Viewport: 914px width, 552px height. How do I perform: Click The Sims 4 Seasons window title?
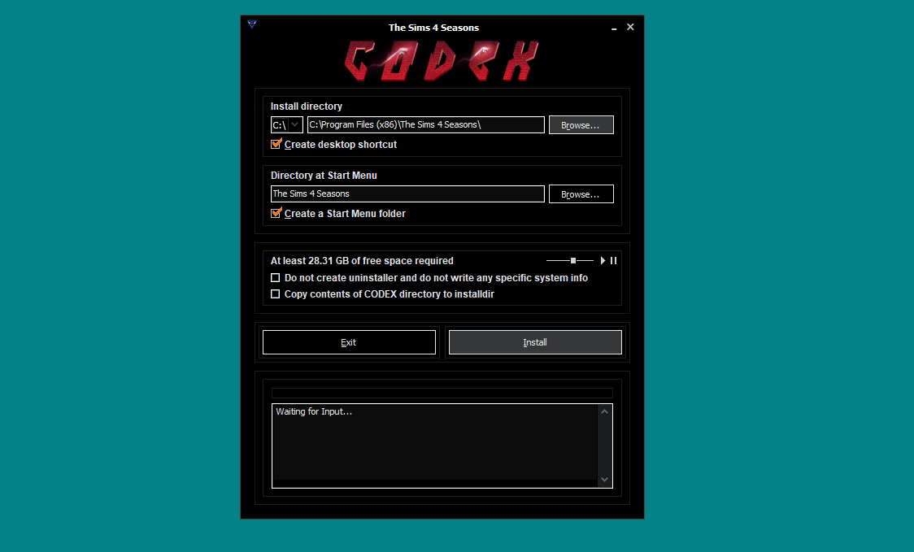coord(433,28)
